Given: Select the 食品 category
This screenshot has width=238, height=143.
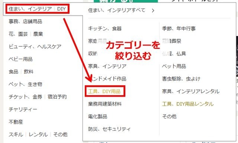Looking at the screenshot, I should (x=13, y=71).
